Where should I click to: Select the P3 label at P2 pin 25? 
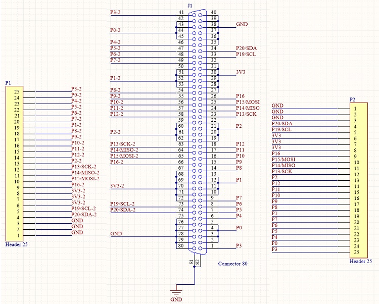(274, 249)
